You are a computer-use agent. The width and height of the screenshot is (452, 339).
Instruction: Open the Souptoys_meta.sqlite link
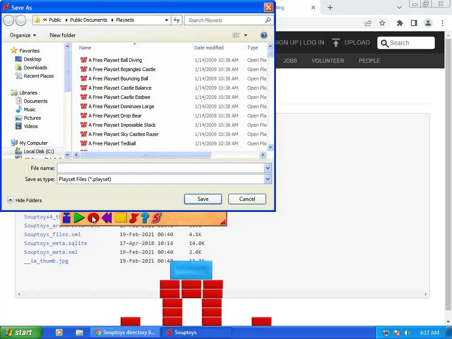pos(55,243)
